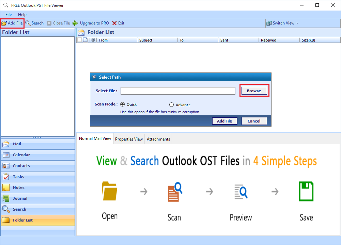
Task: Expand the Switch View dropdown arrow
Action: pos(297,23)
